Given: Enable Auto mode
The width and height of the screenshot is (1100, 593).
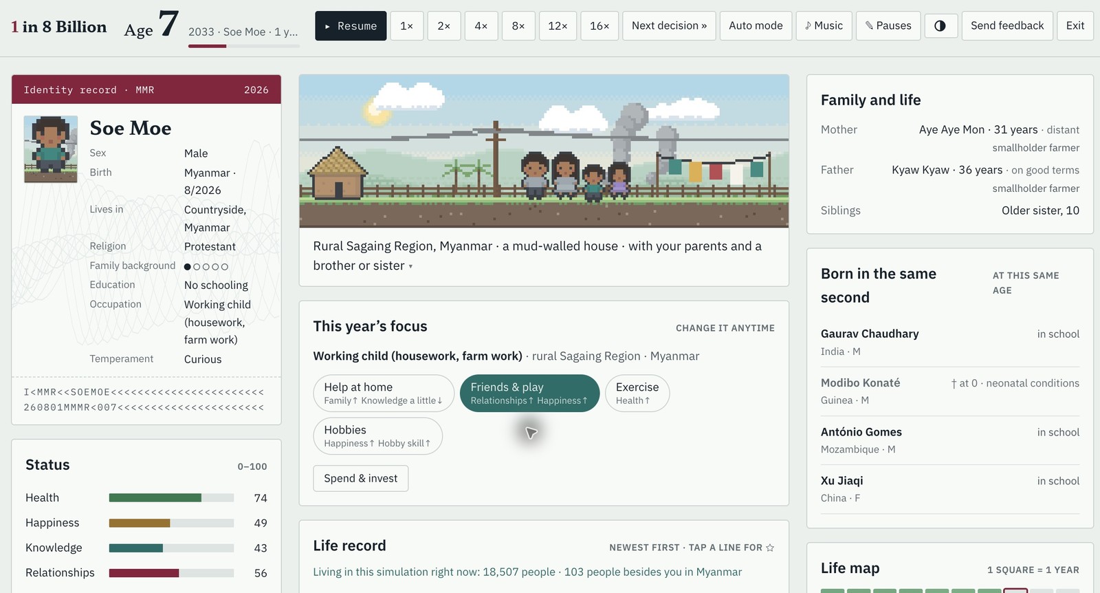Looking at the screenshot, I should click(x=756, y=25).
